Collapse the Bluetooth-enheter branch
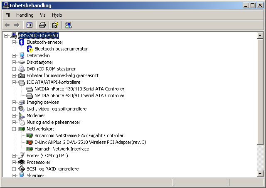 [14, 42]
